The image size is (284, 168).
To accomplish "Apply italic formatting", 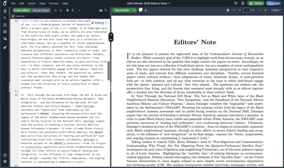I will [72, 10].
